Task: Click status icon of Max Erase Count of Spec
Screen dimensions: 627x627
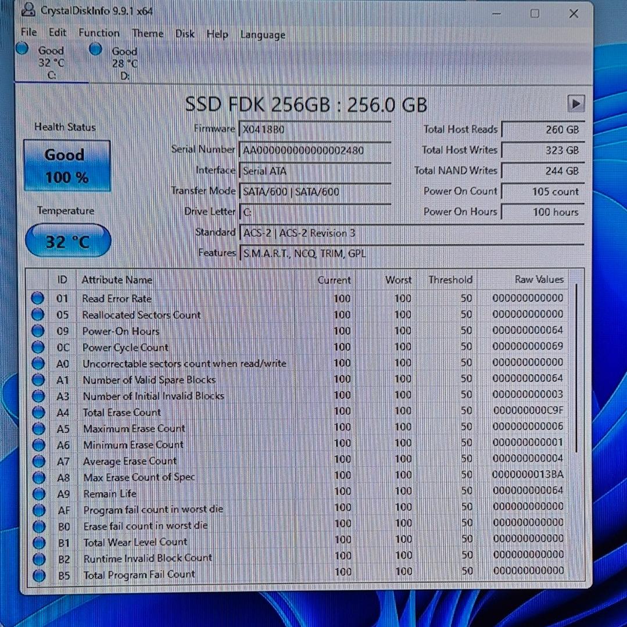Action: click(39, 478)
